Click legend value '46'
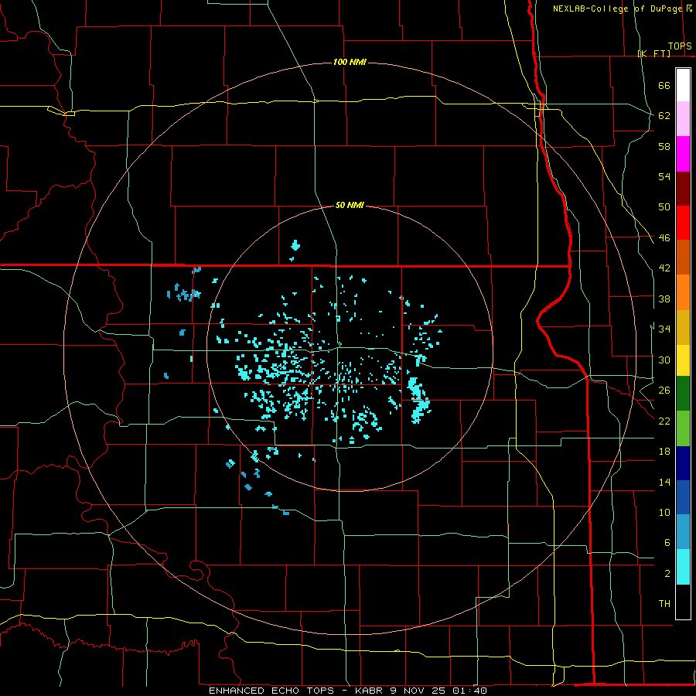 point(664,237)
